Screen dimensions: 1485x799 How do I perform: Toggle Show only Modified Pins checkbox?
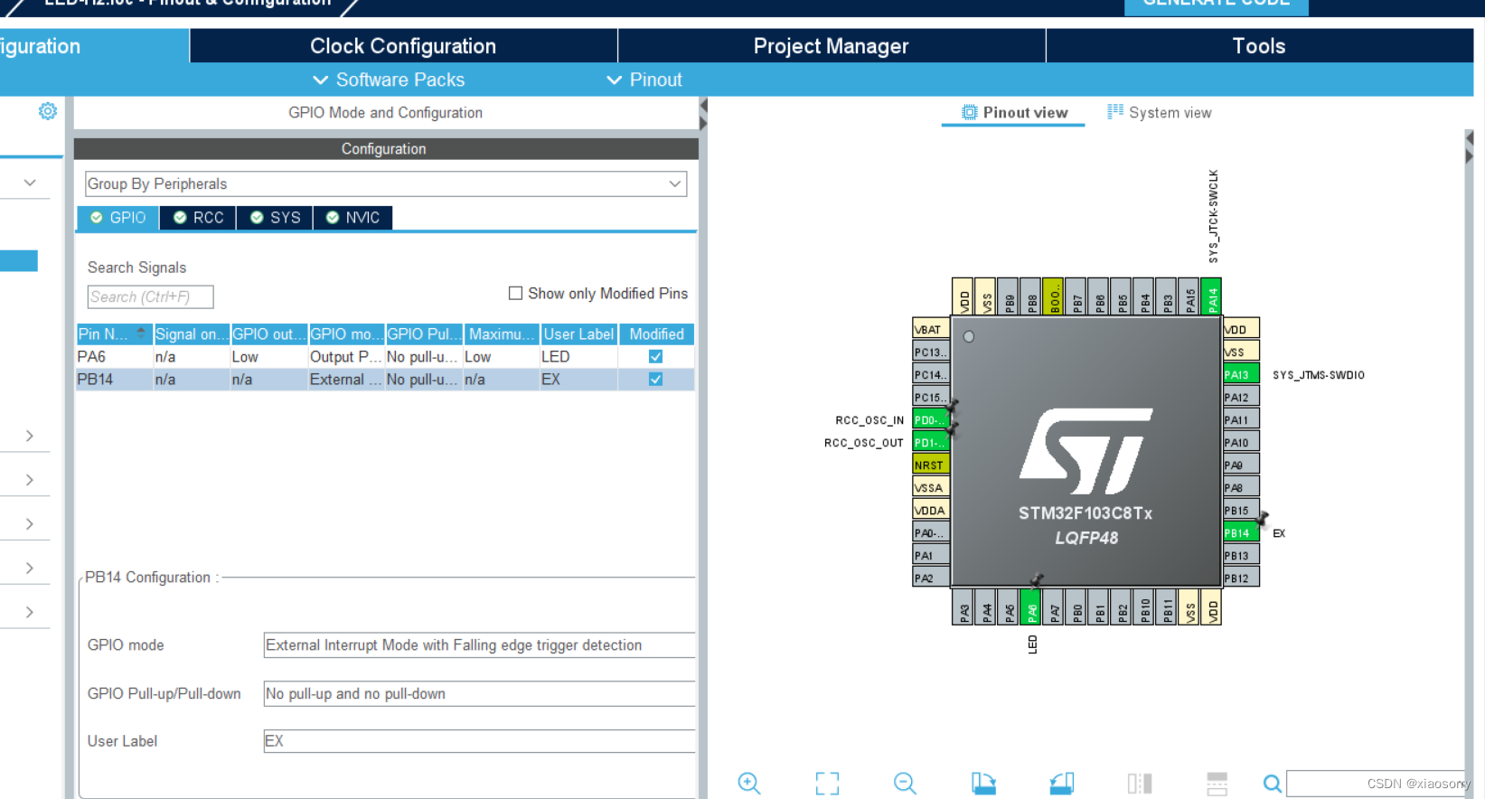point(515,293)
